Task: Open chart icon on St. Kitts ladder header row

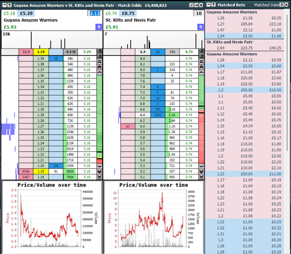Action: (x=201, y=51)
